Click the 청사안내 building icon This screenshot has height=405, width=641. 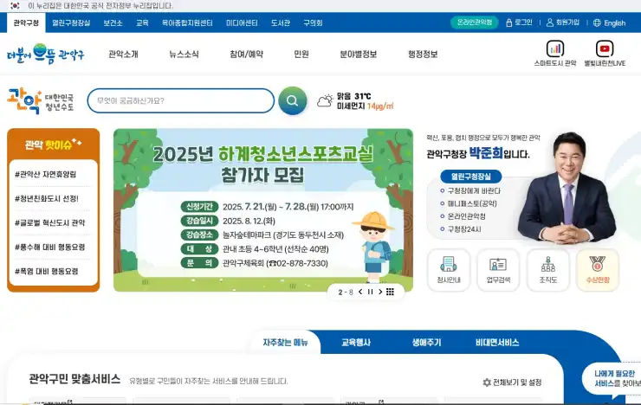click(449, 270)
